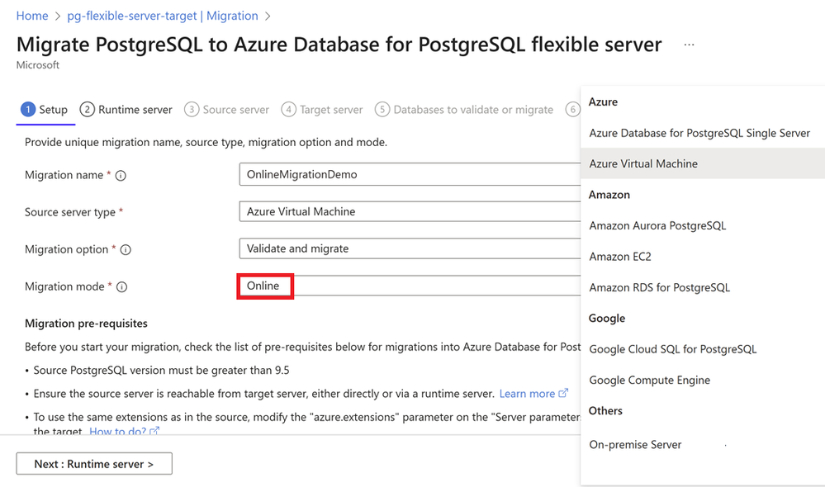825x487 pixels.
Task: Select Amazon Aurora PostgreSQL from the list
Action: (657, 225)
